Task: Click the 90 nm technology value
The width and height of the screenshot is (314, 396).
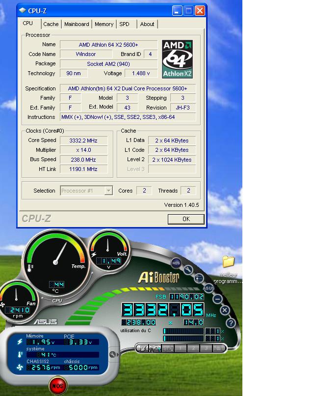Action: tap(74, 73)
